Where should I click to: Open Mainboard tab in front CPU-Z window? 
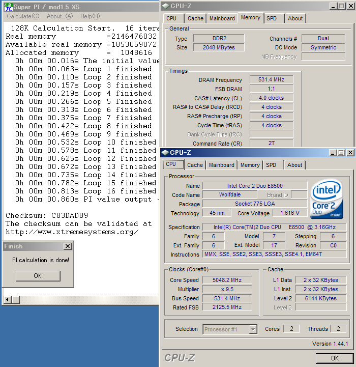click(x=222, y=165)
